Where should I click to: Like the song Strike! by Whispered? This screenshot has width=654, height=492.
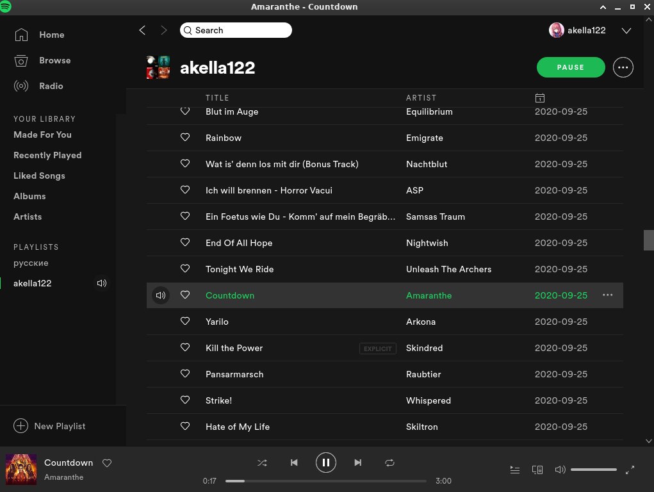[185, 400]
